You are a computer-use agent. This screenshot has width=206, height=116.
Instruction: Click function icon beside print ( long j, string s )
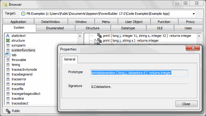(x=99, y=40)
